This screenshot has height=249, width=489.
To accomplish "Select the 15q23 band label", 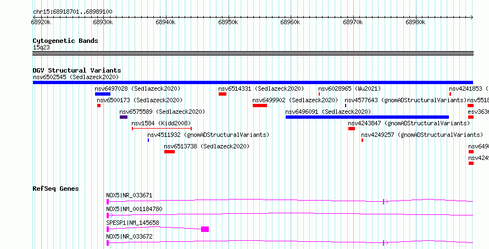I will (41, 48).
